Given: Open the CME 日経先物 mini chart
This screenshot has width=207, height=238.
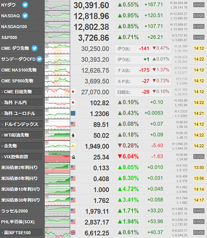Looking at the screenshot, I should [57, 92].
